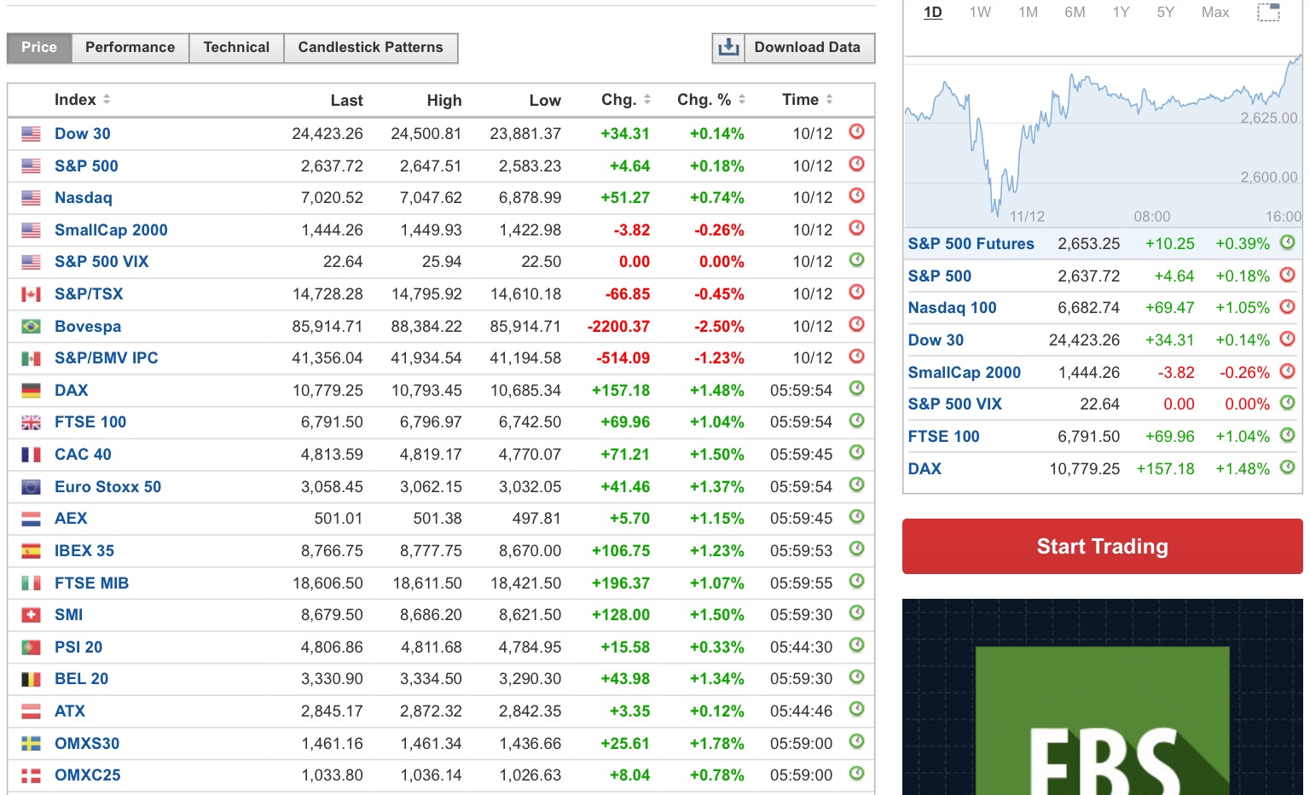Click the Start Trading button

(1102, 546)
